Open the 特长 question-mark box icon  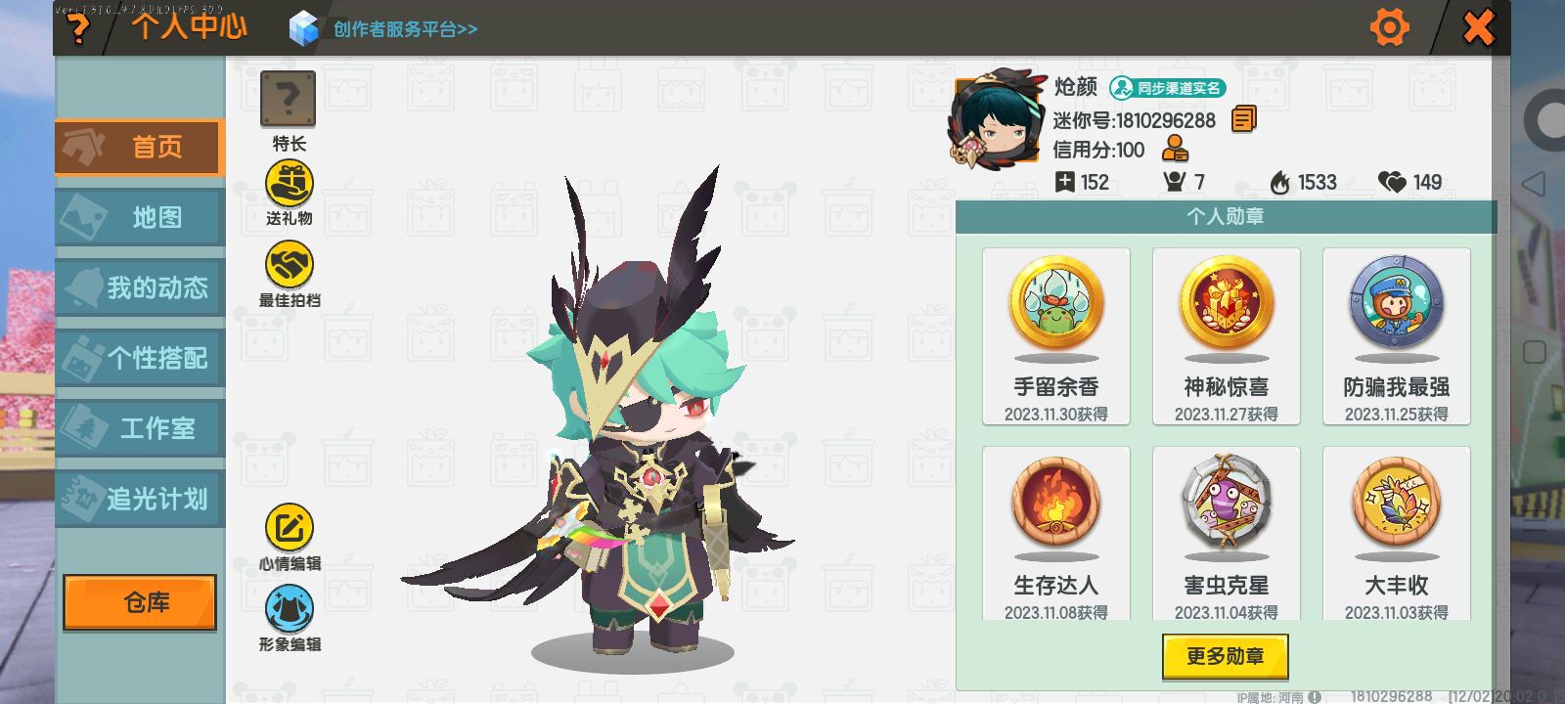pyautogui.click(x=288, y=99)
